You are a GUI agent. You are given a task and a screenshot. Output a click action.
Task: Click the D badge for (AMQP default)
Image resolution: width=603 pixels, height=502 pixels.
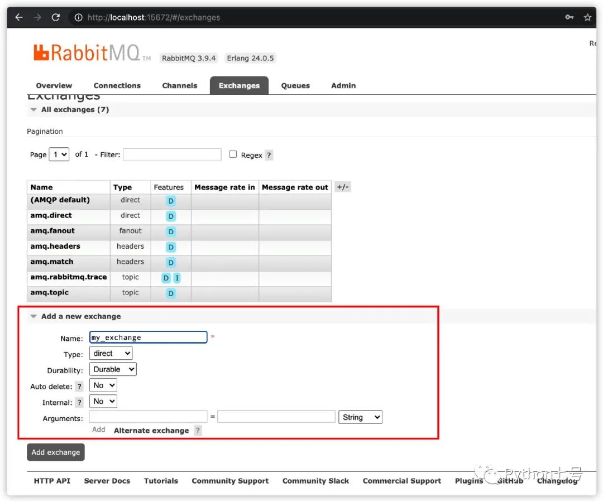point(171,201)
